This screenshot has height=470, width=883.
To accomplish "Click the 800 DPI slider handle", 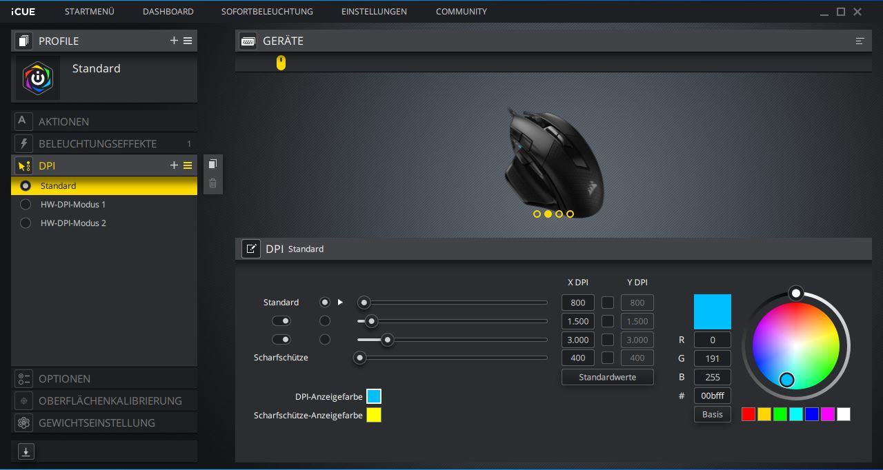I will pos(364,302).
